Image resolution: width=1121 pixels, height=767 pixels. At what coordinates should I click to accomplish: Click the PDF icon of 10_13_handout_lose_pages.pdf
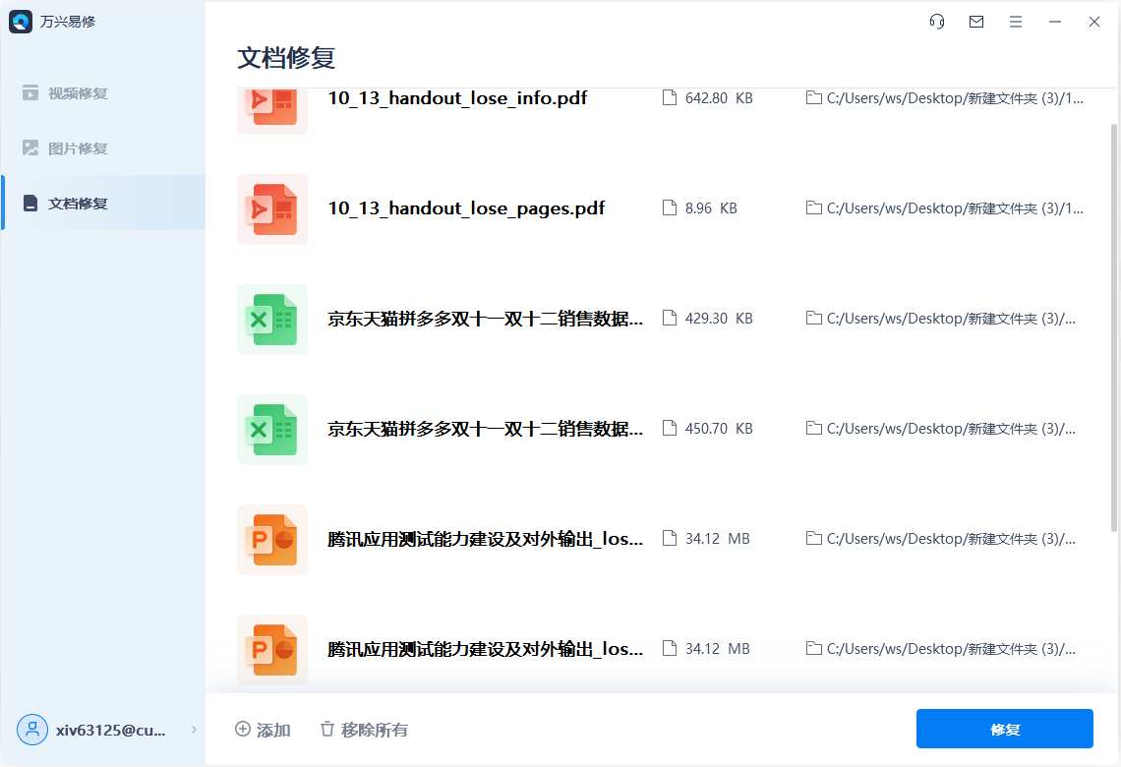pos(272,209)
